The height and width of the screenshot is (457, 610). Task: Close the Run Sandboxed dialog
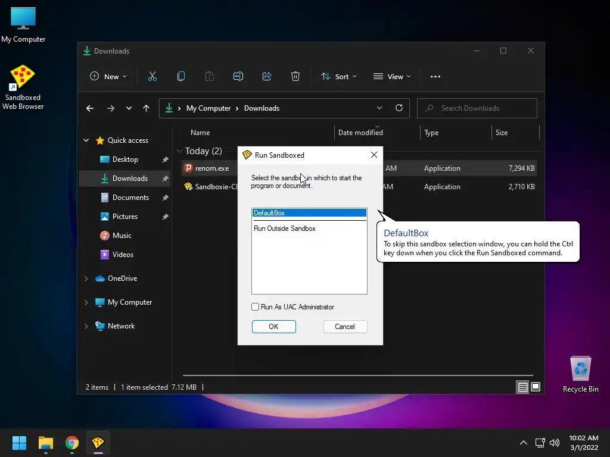[x=374, y=155]
